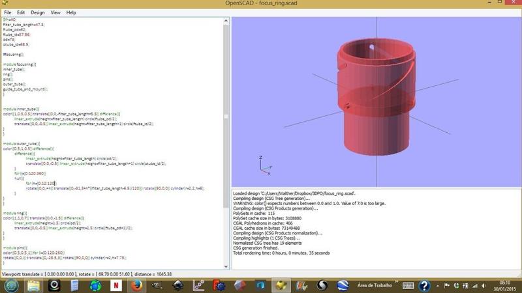Image resolution: width=522 pixels, height=293 pixels.
Task: Click the OpenSCAD icon in the title bar
Action: coord(5,4)
